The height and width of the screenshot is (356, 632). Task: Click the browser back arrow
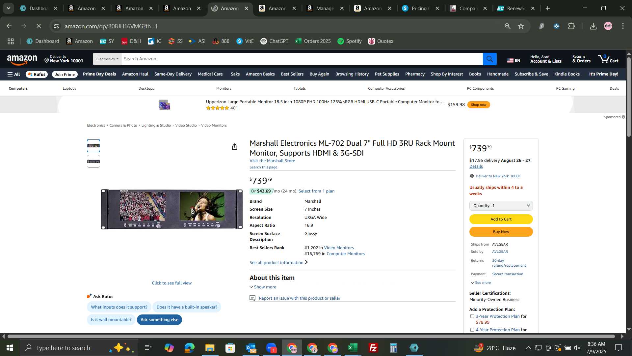(x=9, y=26)
